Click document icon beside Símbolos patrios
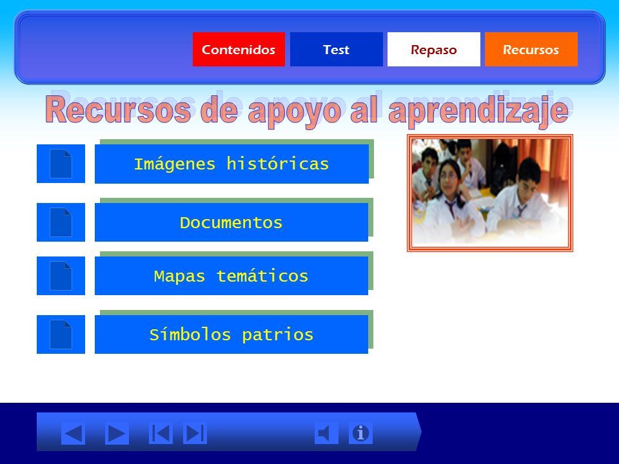Viewport: 619px width, 464px height. tap(61, 334)
